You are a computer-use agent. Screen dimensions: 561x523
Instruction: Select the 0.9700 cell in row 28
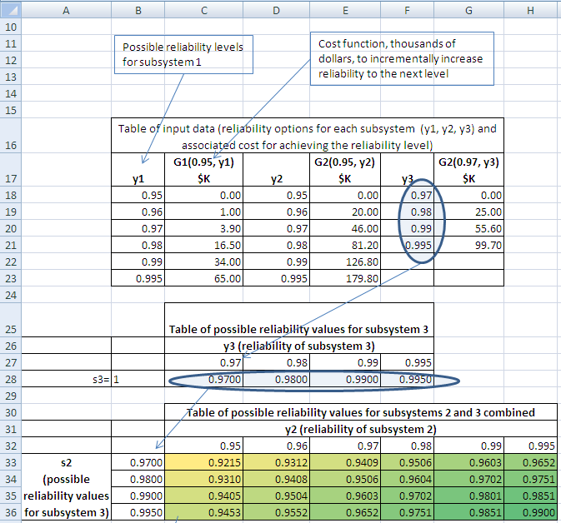click(204, 379)
